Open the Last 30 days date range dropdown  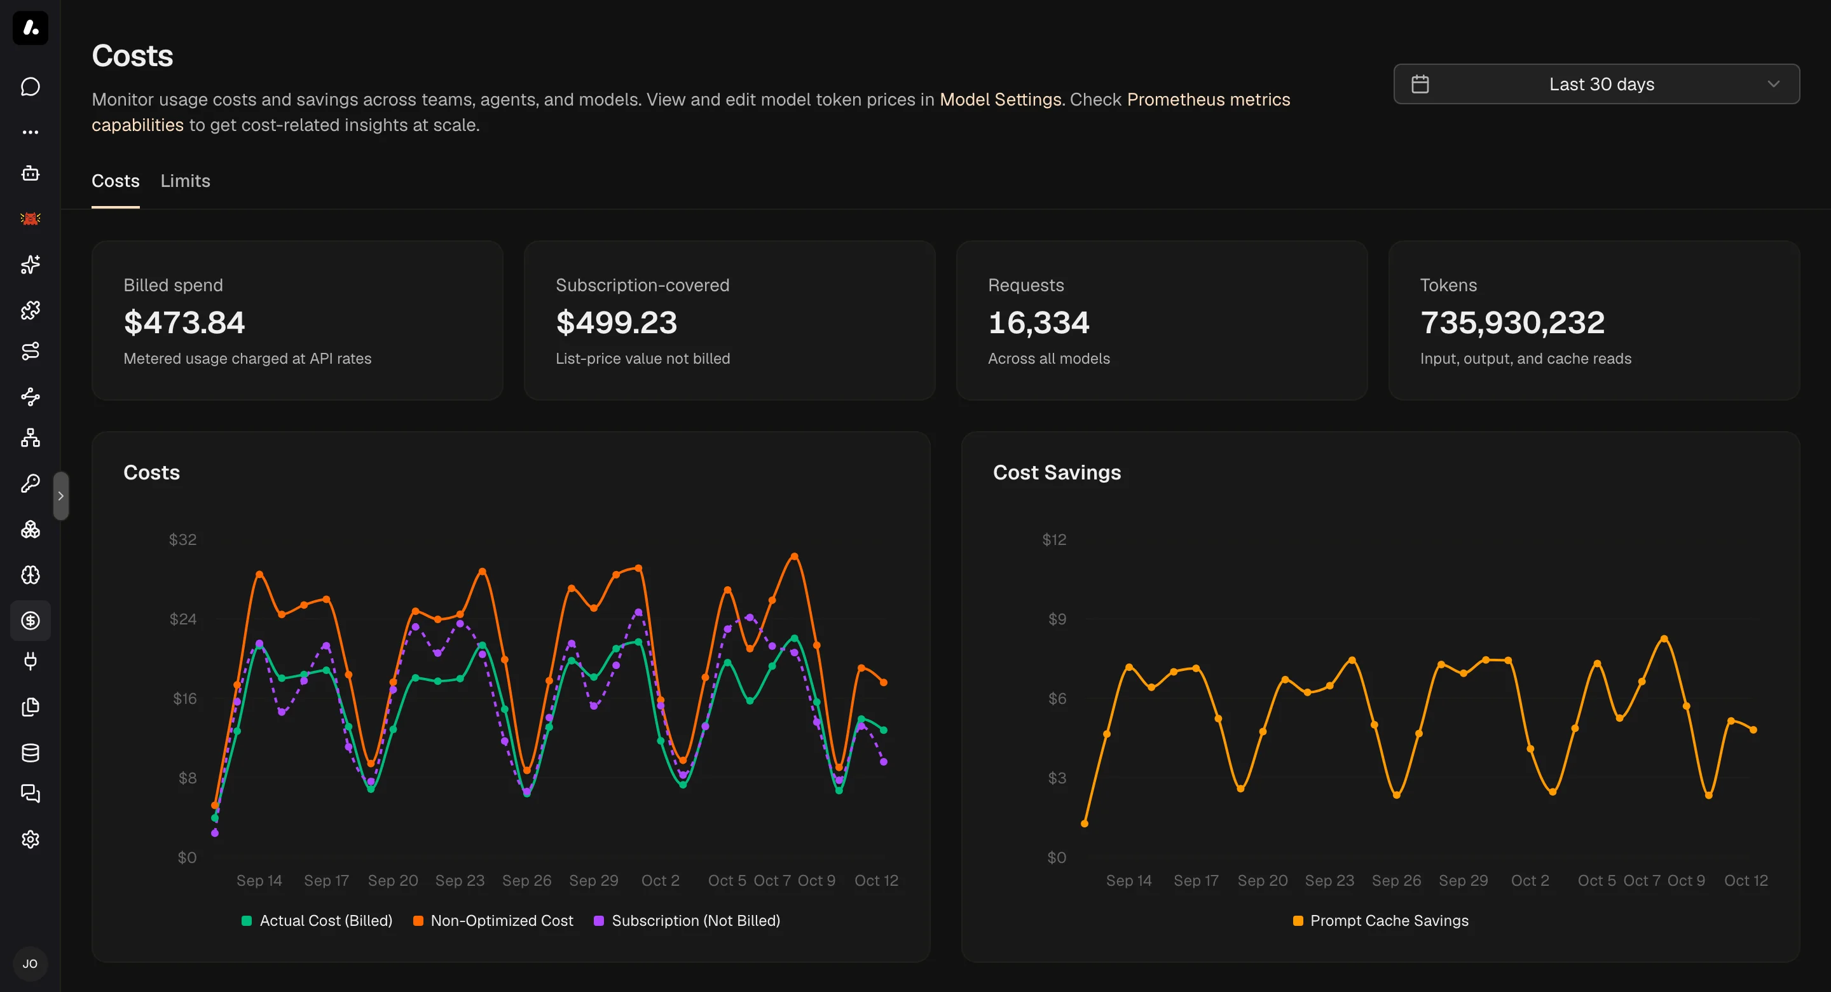[1596, 84]
